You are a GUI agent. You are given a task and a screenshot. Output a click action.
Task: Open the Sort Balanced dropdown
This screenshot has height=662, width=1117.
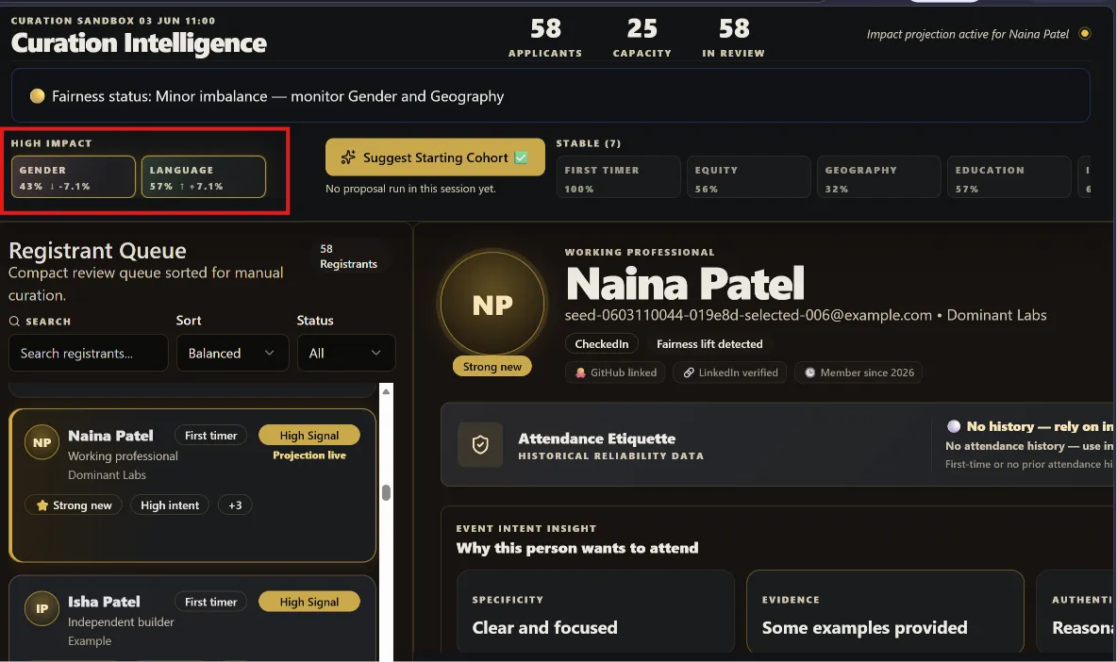pyautogui.click(x=232, y=353)
